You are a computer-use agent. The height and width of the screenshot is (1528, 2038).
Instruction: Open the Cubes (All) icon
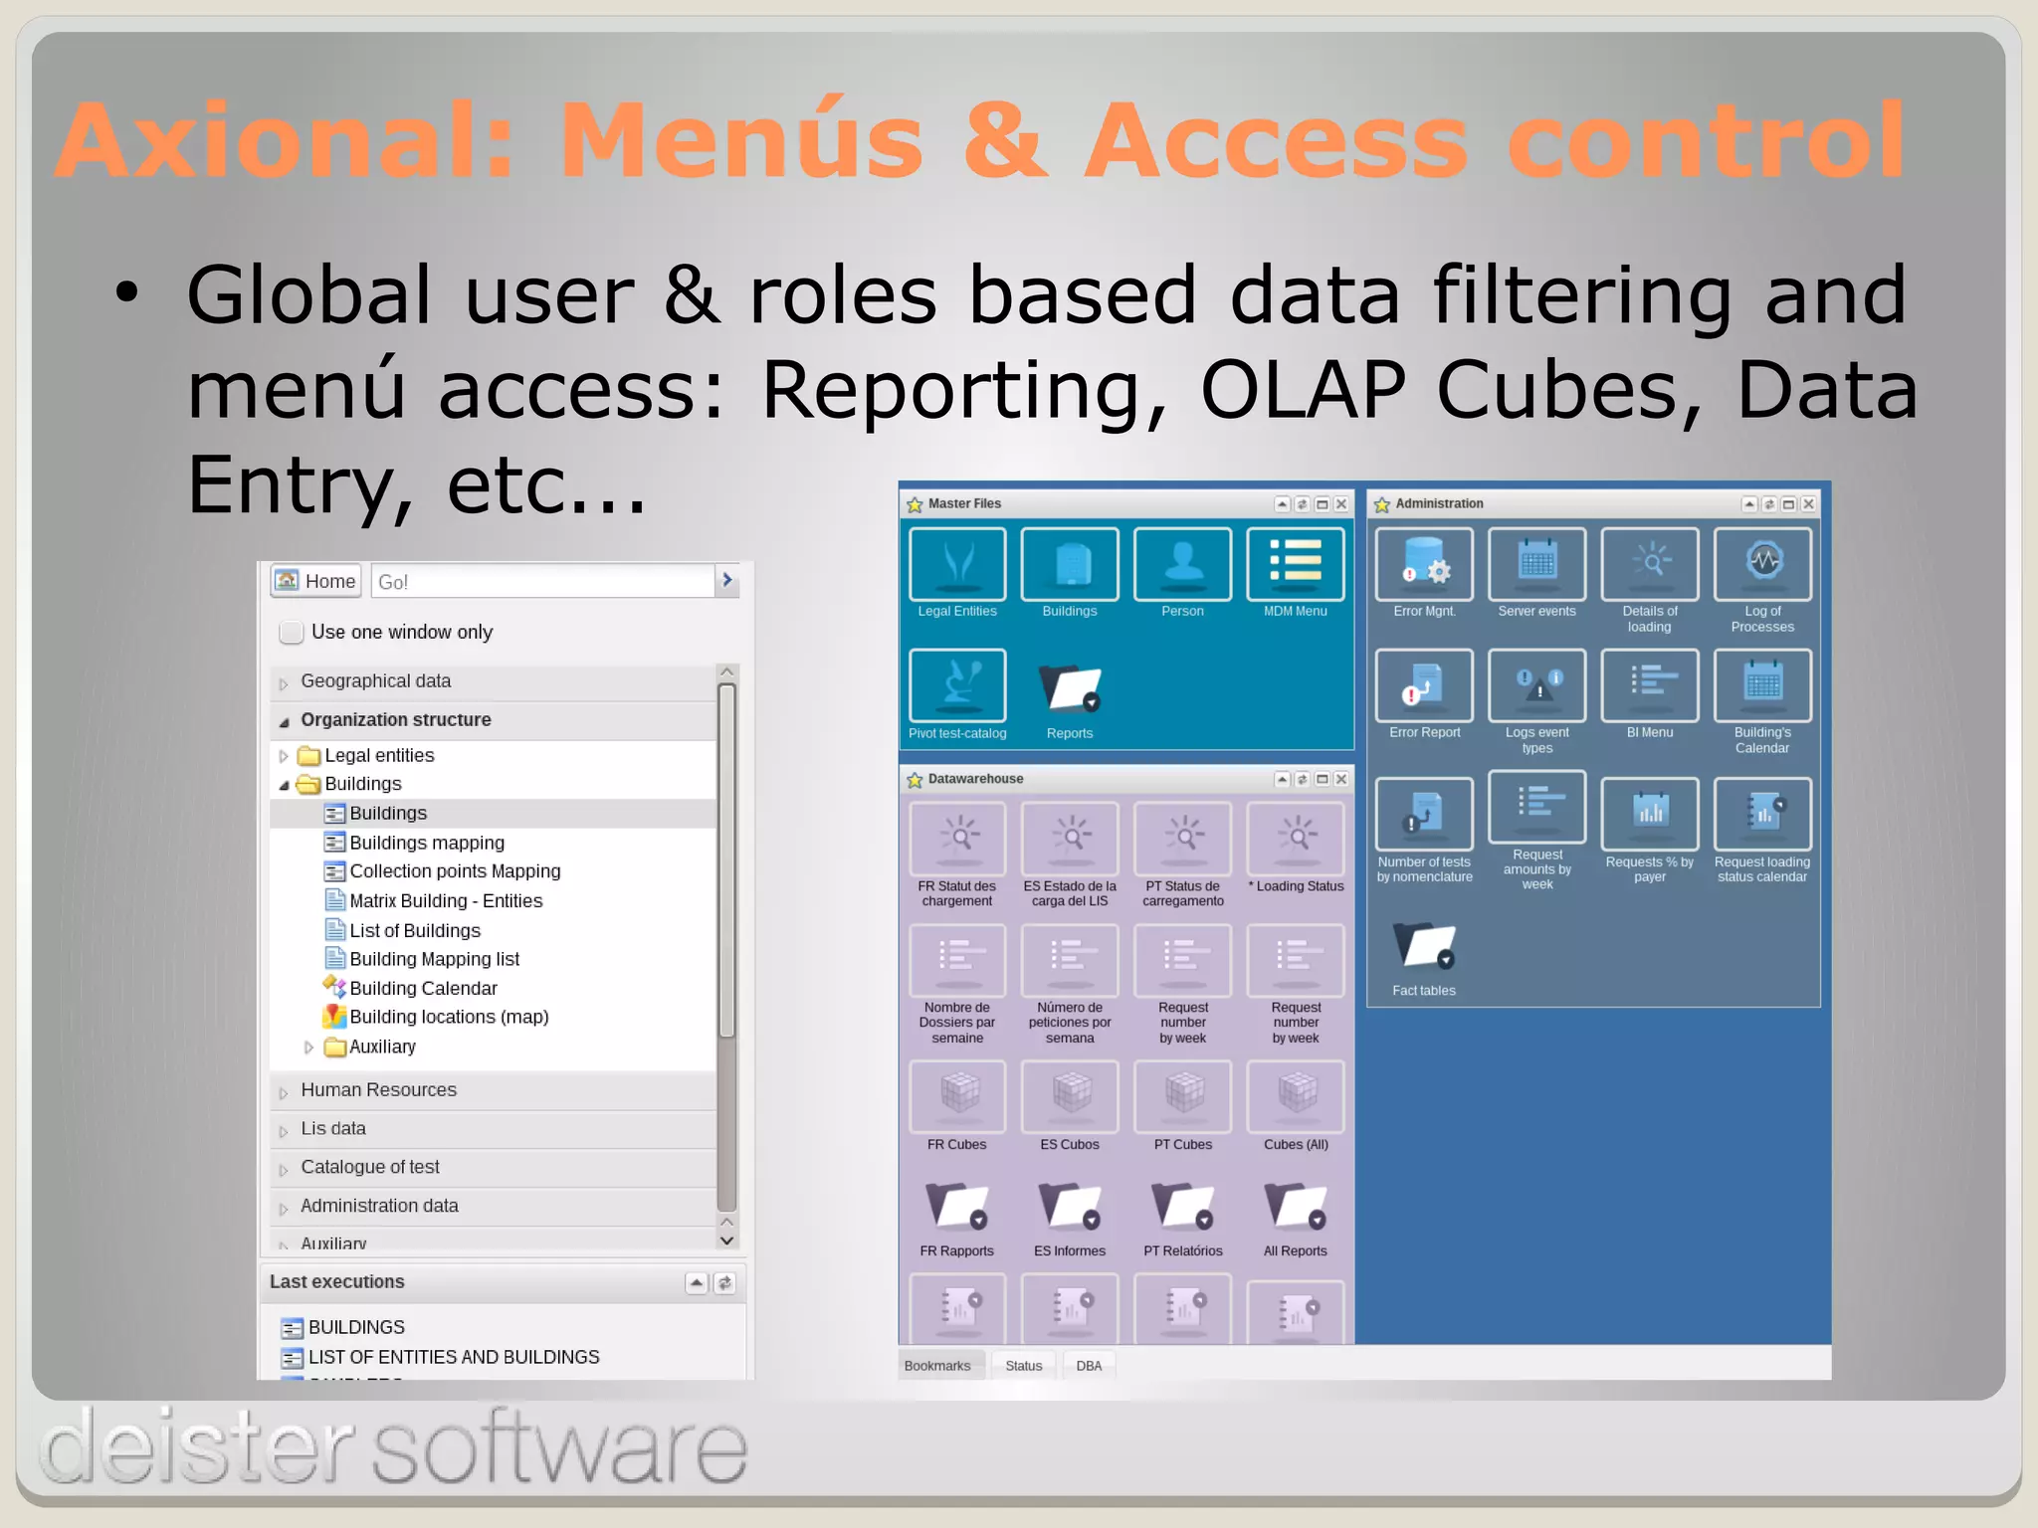(1296, 1097)
